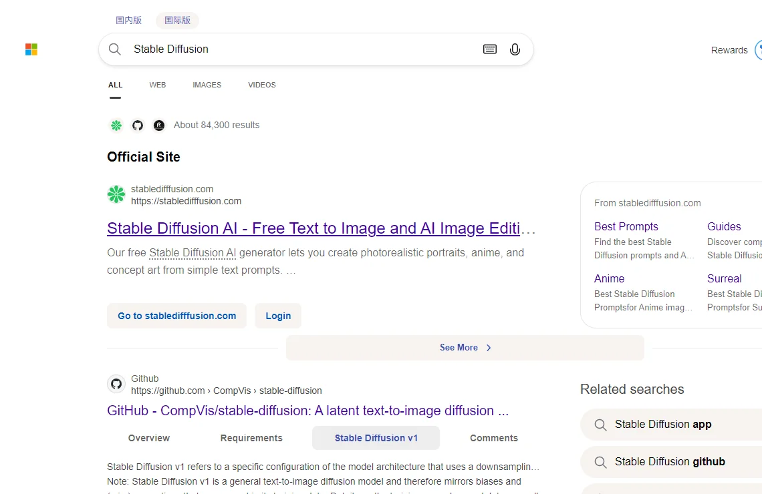Click the github.com CompVis stable-diffusion URL

(x=227, y=391)
